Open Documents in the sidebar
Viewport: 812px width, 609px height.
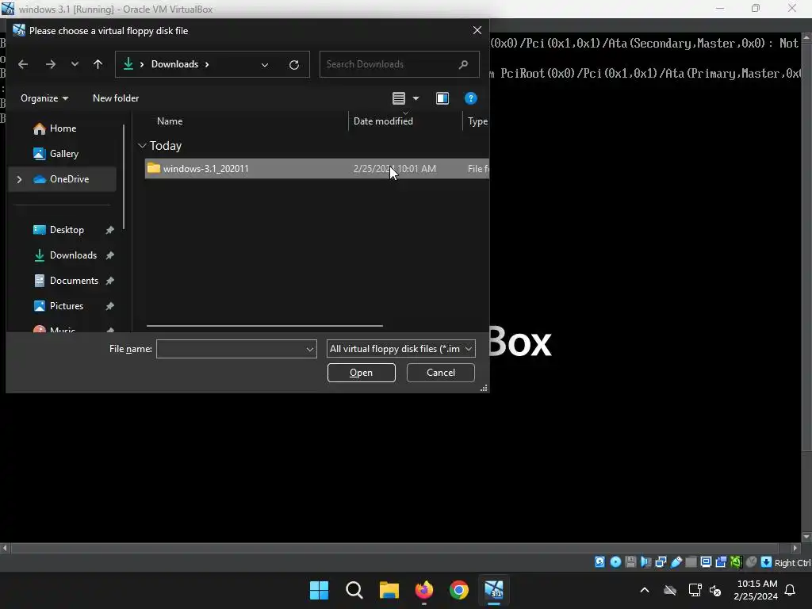pos(74,281)
